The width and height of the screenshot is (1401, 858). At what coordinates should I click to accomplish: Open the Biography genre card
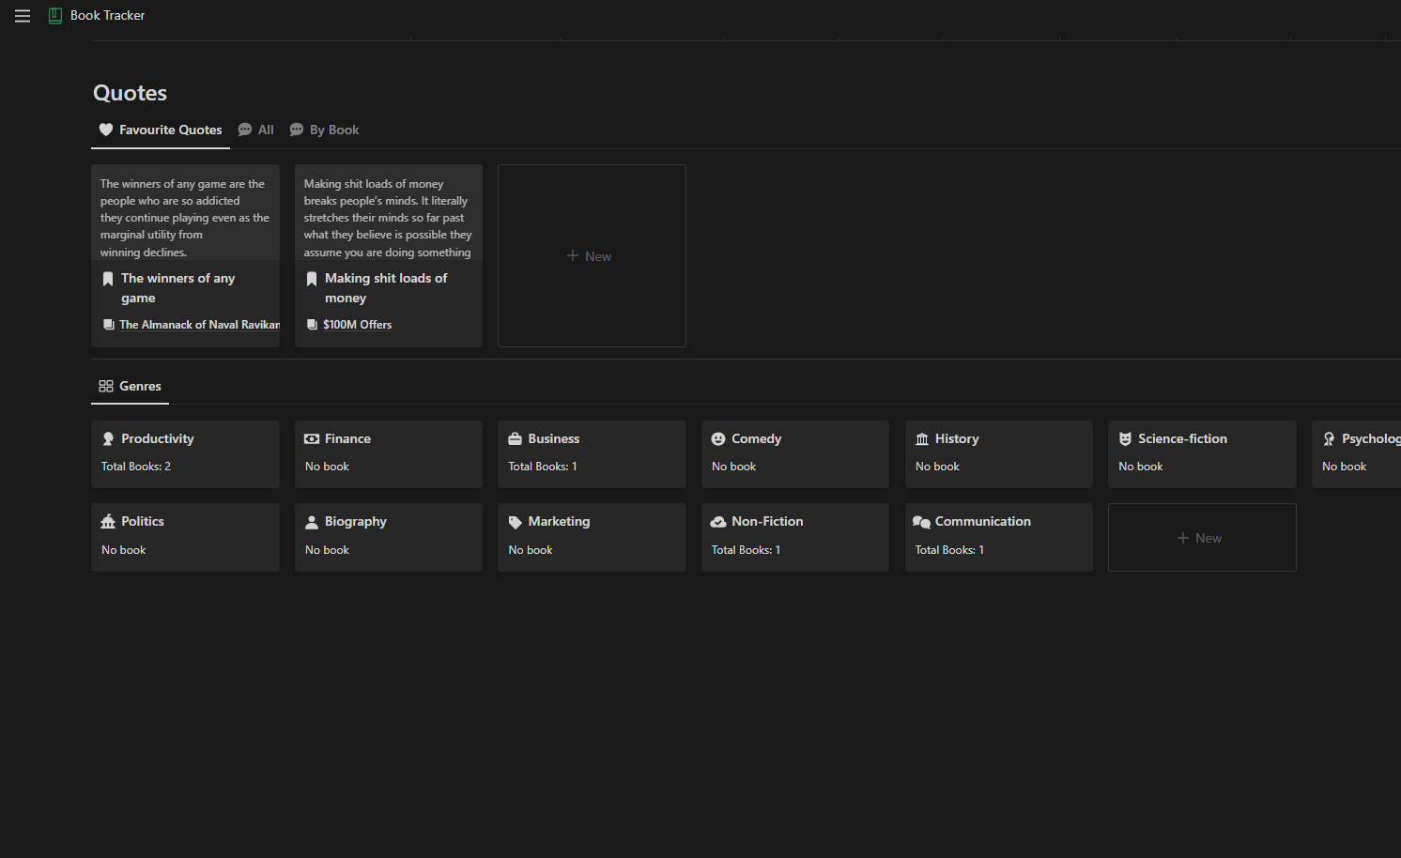[x=389, y=537]
